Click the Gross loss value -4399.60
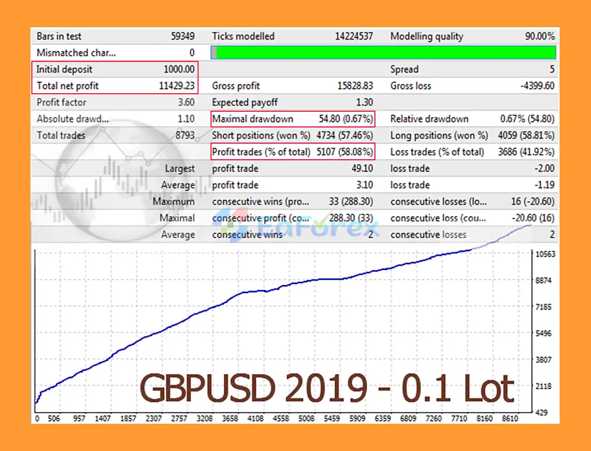Screen dimensions: 591x451 537,86
